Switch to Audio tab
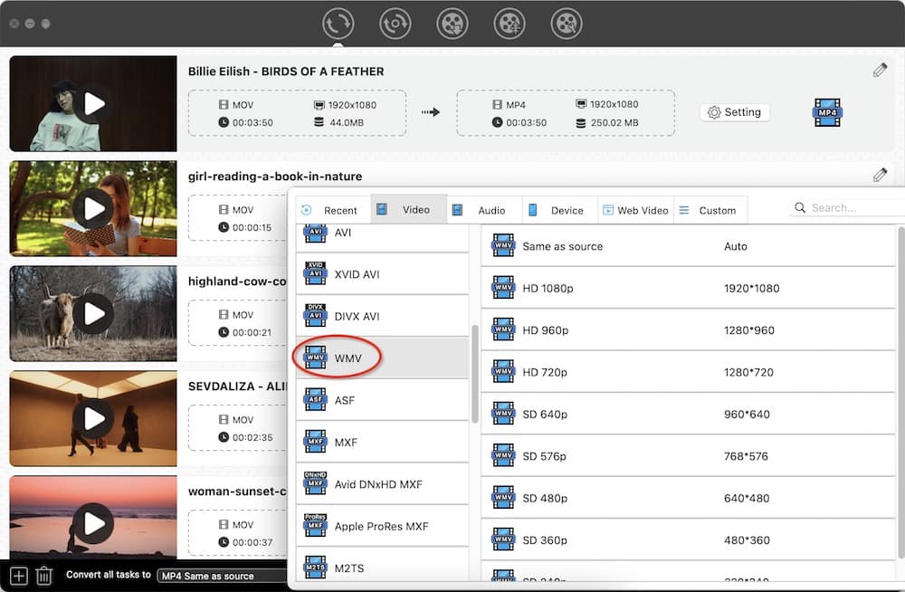Viewport: 905px width, 592px height. (484, 210)
